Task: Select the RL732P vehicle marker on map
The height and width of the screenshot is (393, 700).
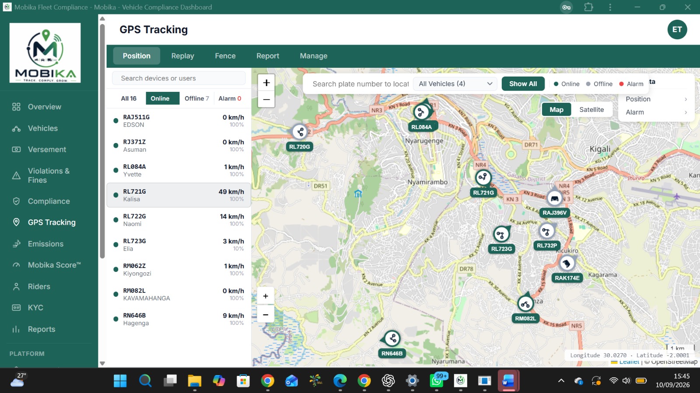Action: (546, 231)
